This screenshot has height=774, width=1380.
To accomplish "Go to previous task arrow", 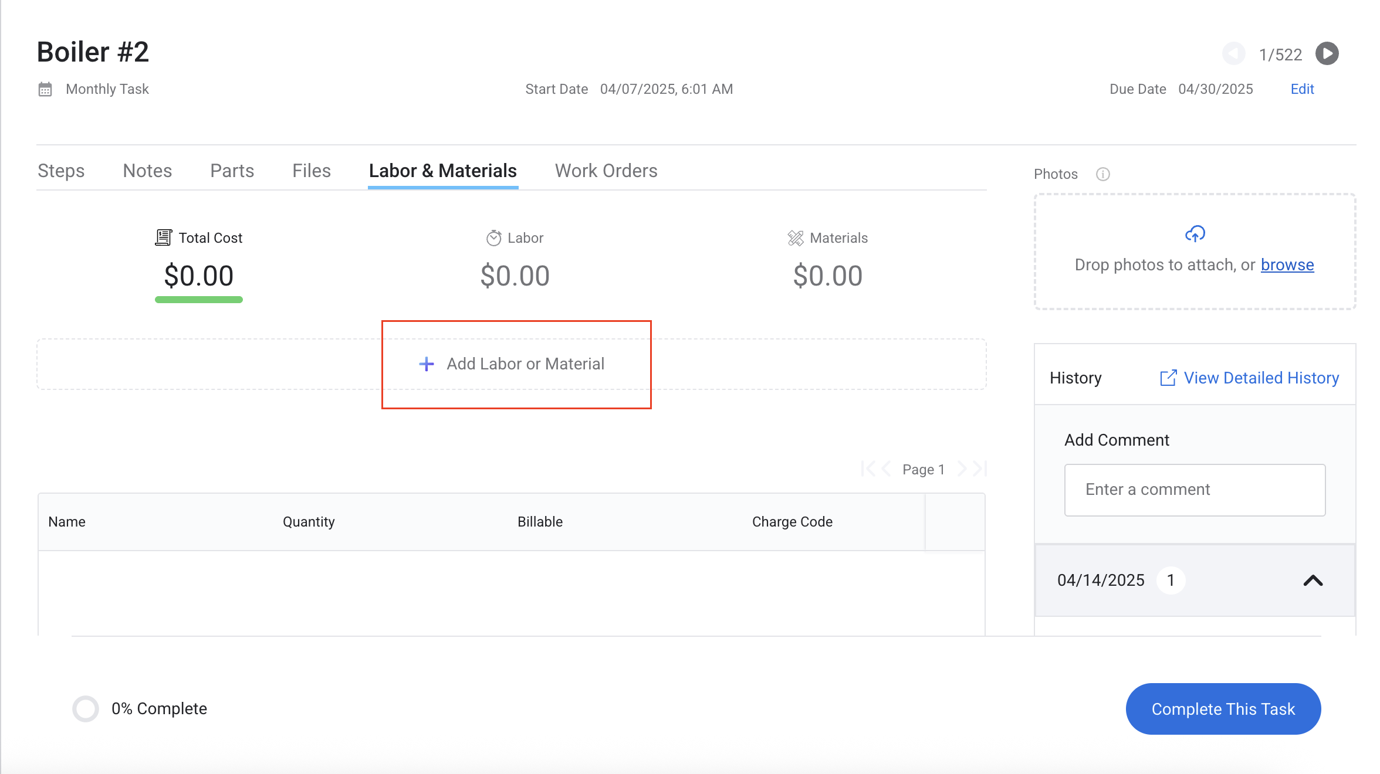I will point(1234,53).
